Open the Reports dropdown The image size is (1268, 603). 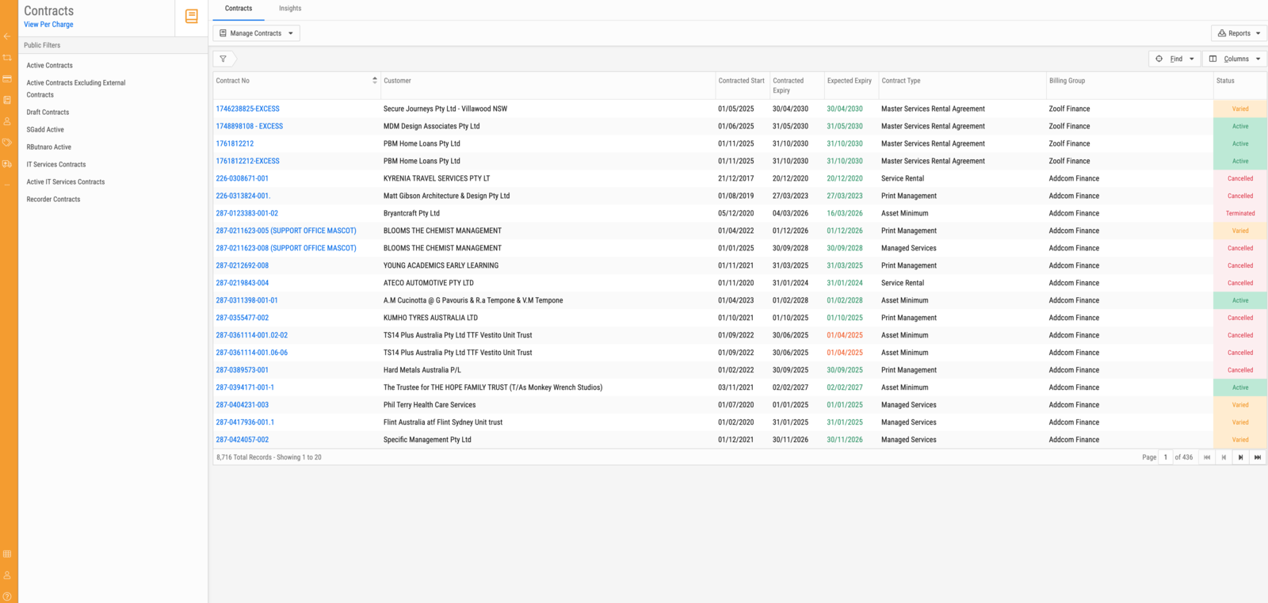(1239, 33)
